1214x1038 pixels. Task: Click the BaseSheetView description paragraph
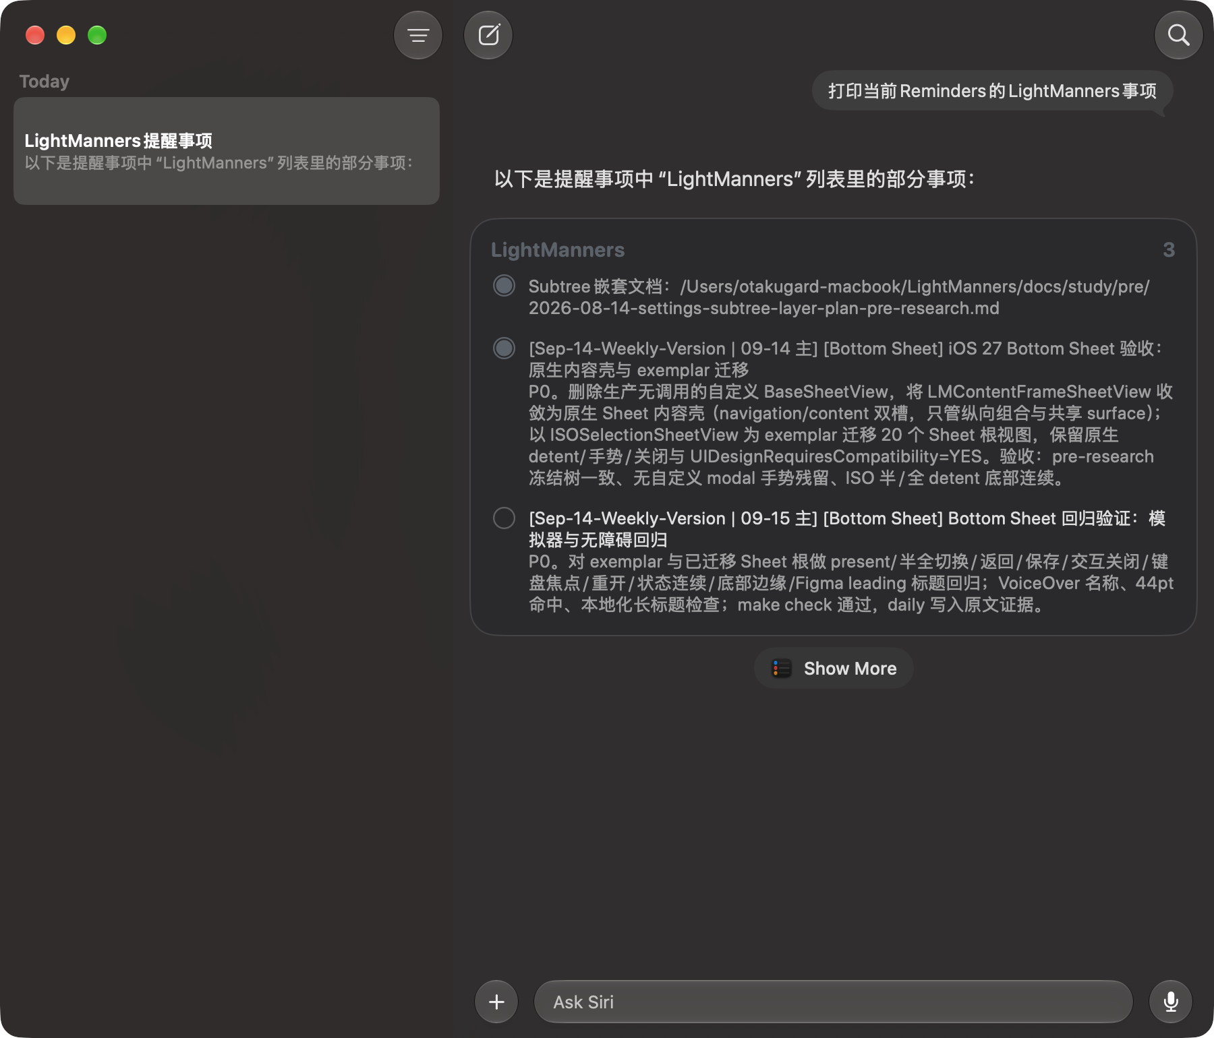point(850,435)
